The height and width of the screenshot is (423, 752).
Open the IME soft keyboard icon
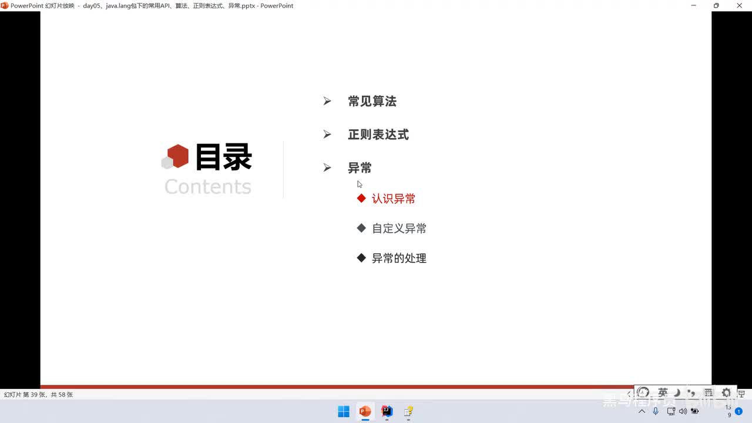709,392
